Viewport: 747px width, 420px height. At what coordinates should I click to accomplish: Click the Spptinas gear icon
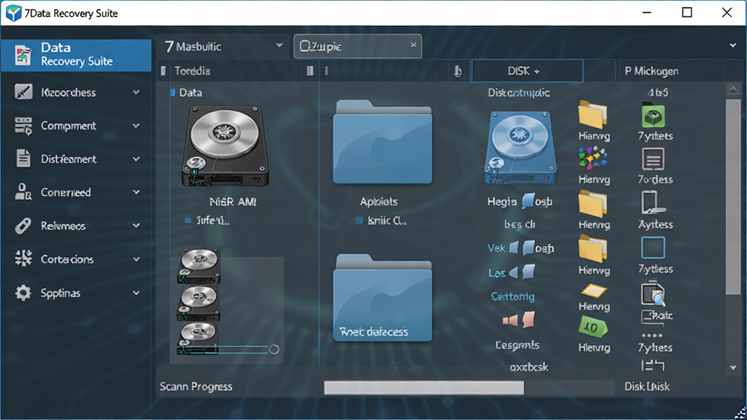(x=23, y=292)
